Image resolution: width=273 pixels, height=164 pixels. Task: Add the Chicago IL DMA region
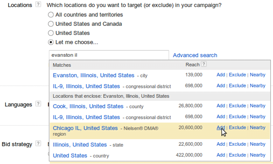coord(221,127)
